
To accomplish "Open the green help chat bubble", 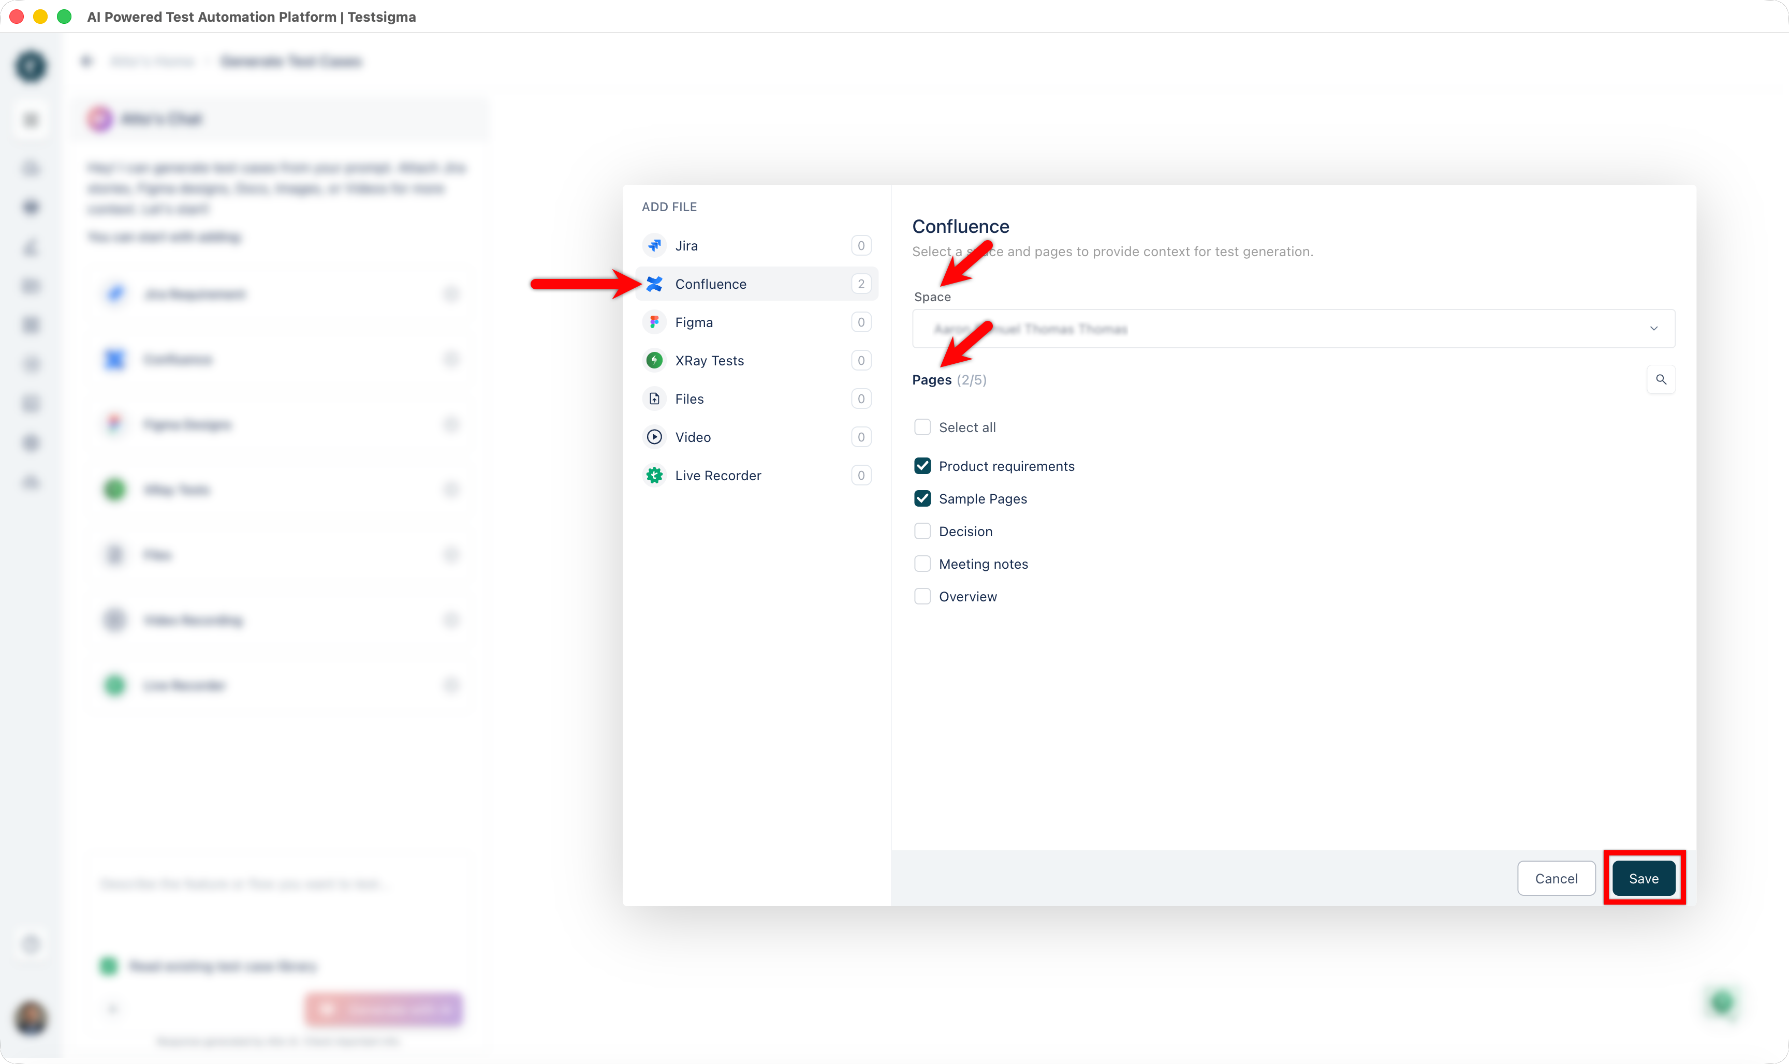I will (x=1722, y=1002).
